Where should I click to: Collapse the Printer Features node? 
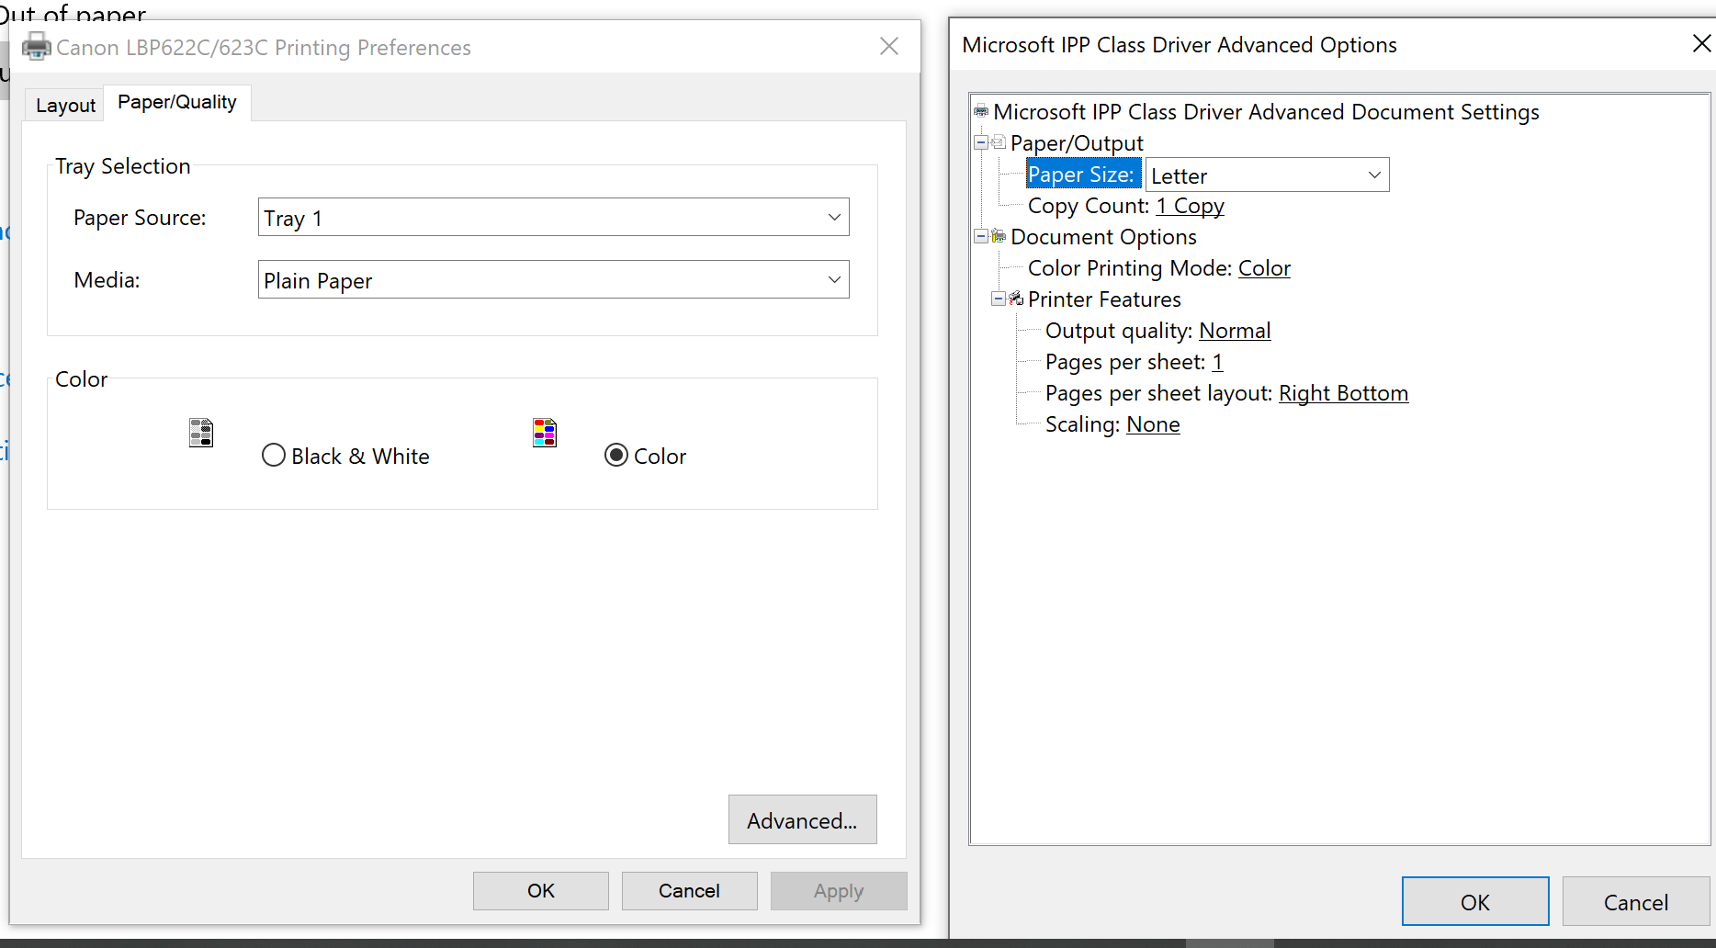pos(999,299)
